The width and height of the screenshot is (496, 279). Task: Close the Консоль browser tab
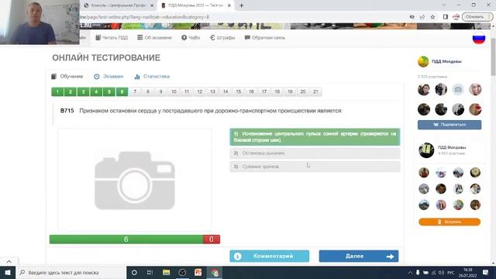pos(152,5)
